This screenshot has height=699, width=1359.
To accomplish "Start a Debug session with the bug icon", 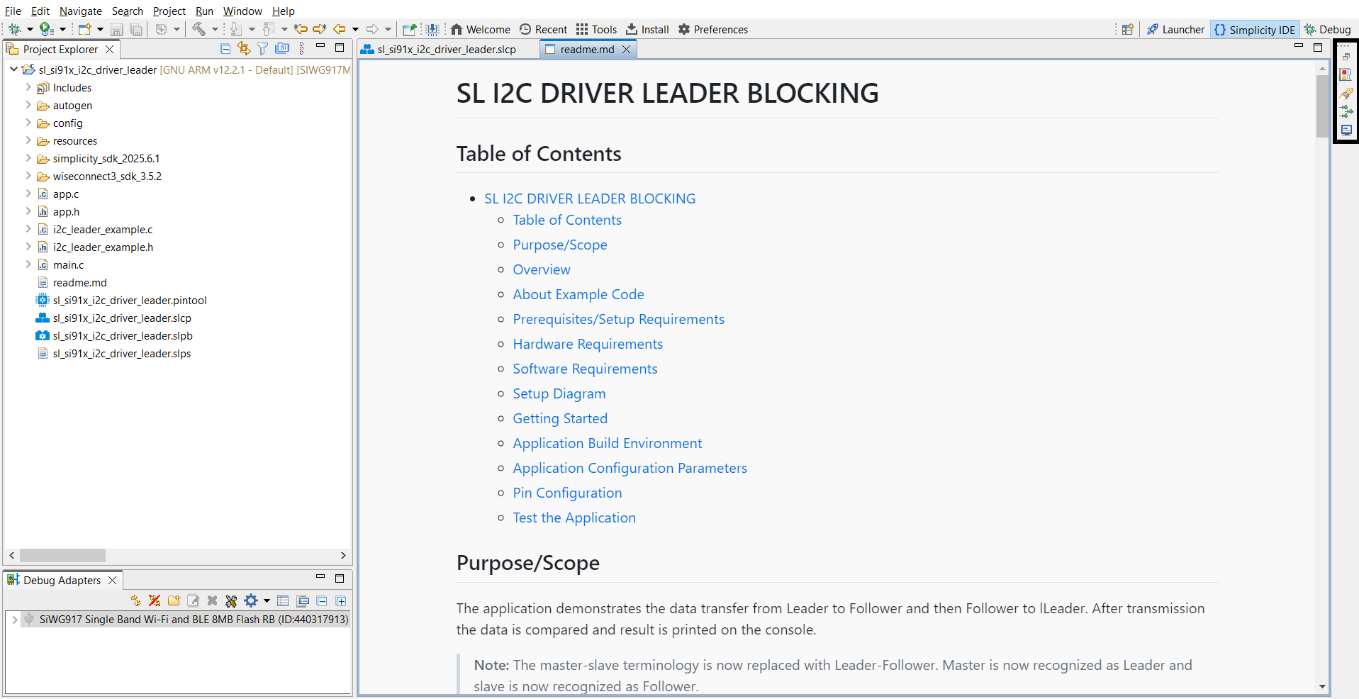I will [14, 29].
